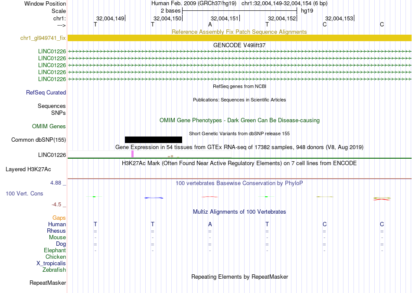412x293 pixels.
Task: Click position label 32,004,152
Action: pyautogui.click(x=282, y=18)
